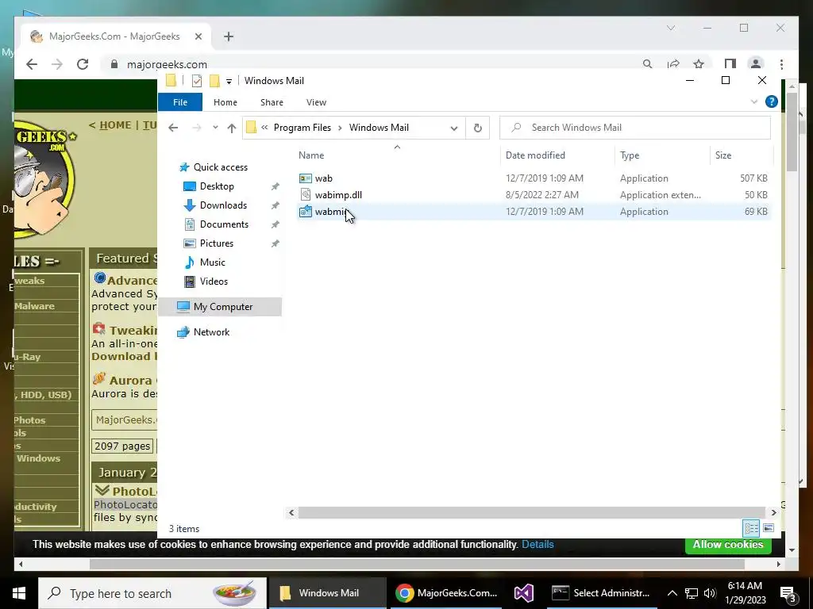Open Downloads in the navigation pane
The width and height of the screenshot is (813, 609).
click(223, 205)
